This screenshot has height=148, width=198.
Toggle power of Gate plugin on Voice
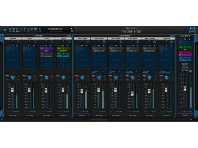click(42, 48)
